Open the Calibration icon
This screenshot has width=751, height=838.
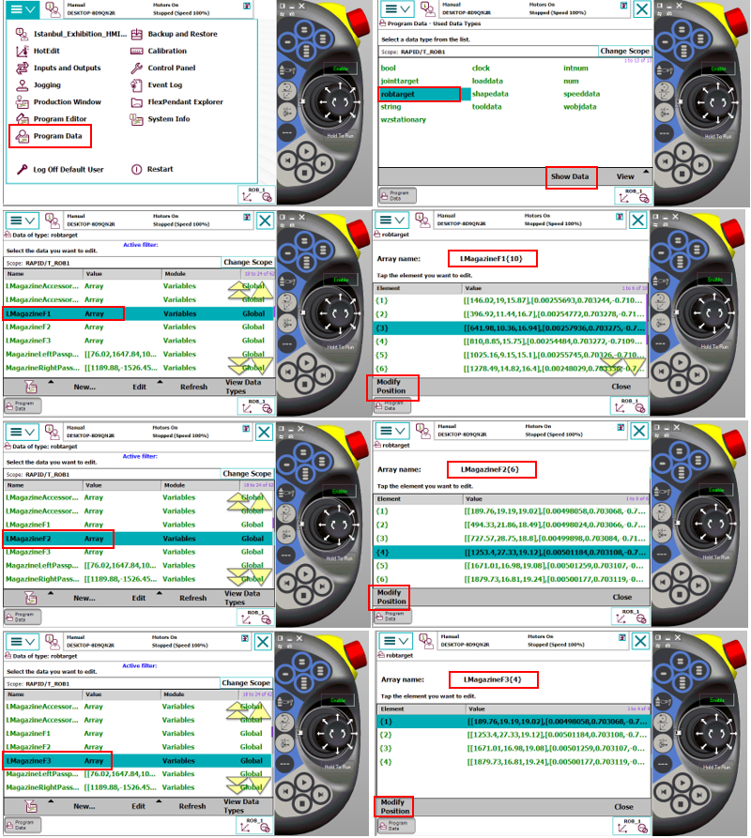click(136, 51)
